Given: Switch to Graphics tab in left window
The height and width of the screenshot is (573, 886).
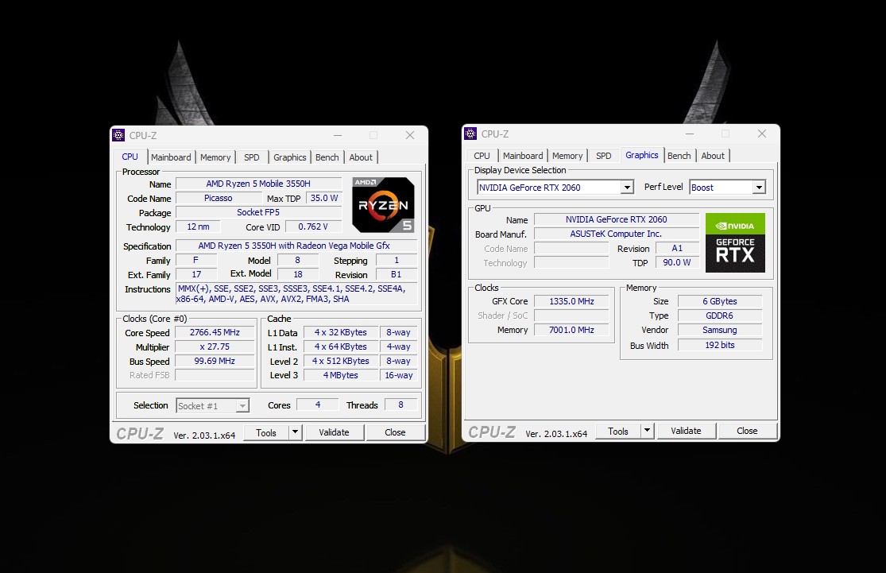Looking at the screenshot, I should (290, 157).
